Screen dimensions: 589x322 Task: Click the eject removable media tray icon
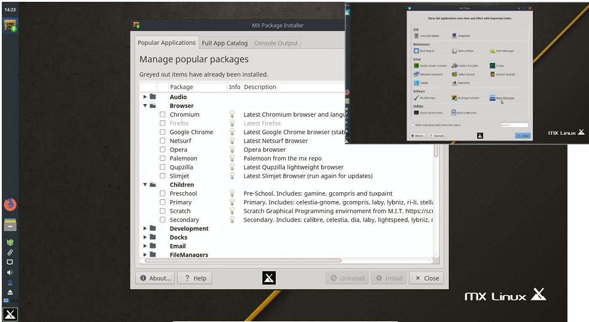10,292
